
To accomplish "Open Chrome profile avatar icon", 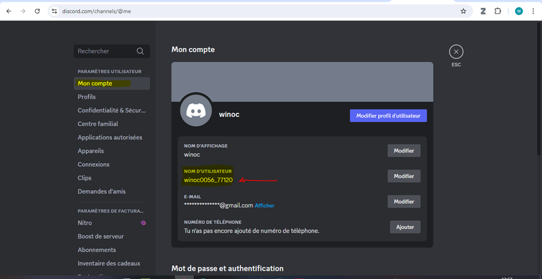I will click(x=518, y=11).
